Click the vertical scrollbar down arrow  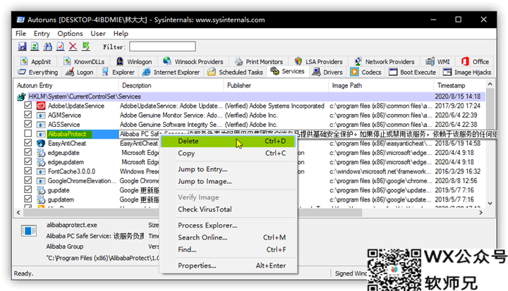[x=490, y=204]
